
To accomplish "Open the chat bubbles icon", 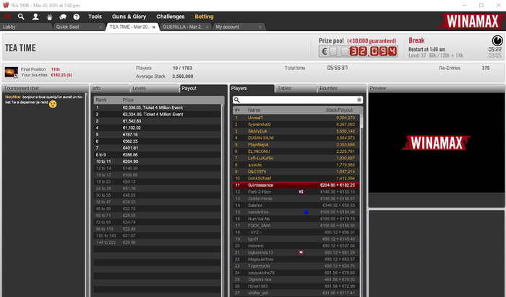I will [63, 17].
